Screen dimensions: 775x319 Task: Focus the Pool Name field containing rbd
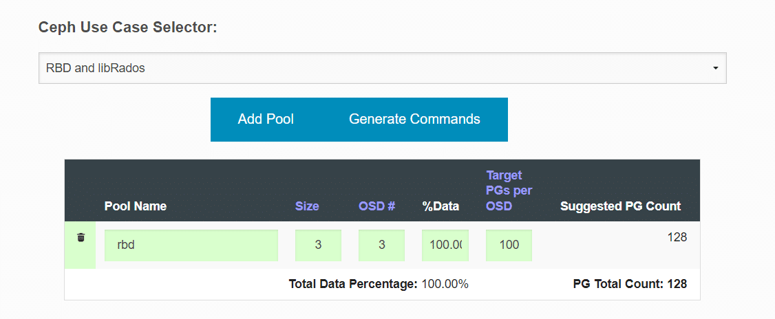pos(191,245)
